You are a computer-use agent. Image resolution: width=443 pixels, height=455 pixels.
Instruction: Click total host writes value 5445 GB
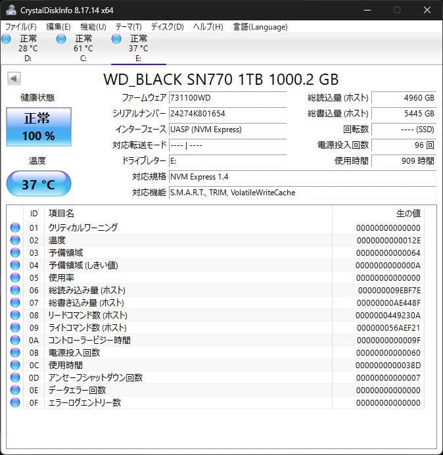[x=404, y=114]
